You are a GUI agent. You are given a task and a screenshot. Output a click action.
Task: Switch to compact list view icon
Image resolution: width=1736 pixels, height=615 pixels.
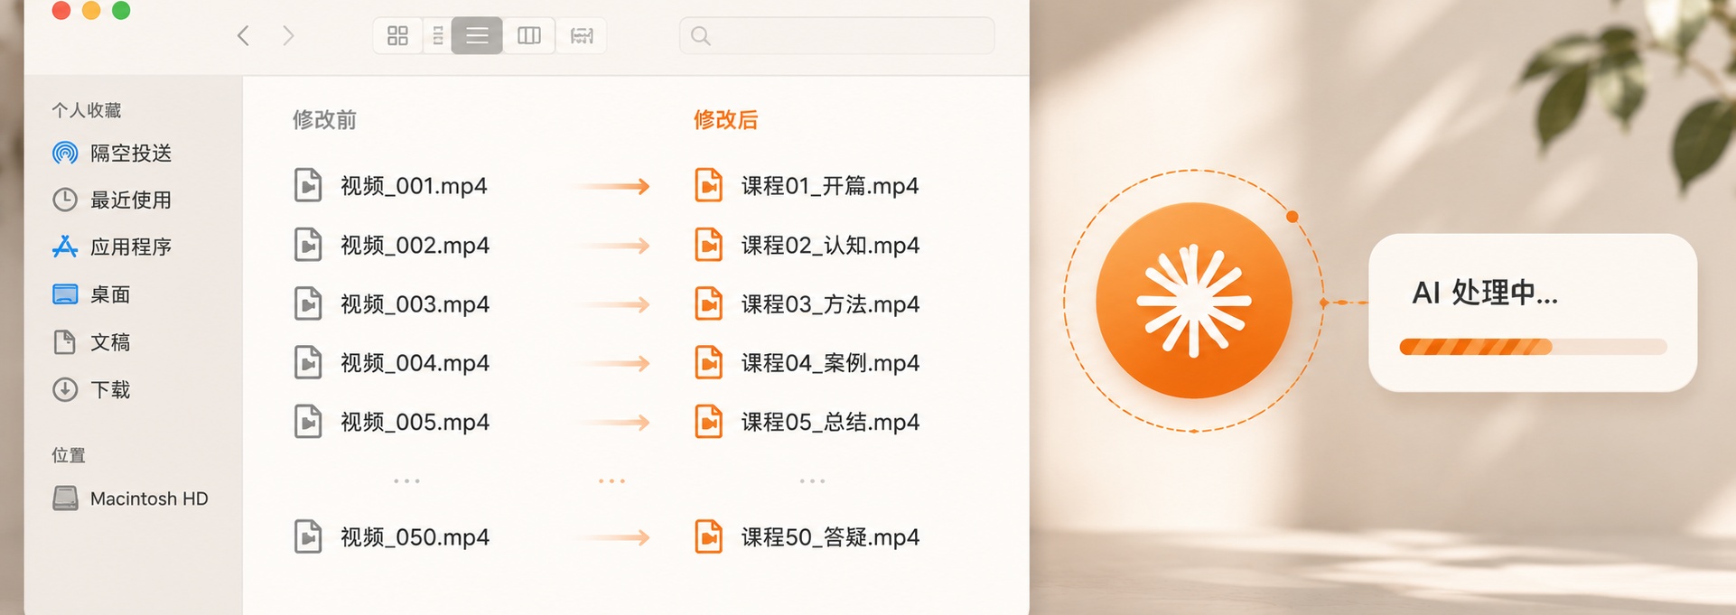pyautogui.click(x=437, y=36)
